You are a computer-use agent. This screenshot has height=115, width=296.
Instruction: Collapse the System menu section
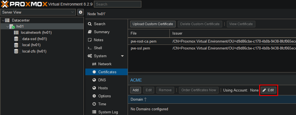tap(122, 56)
